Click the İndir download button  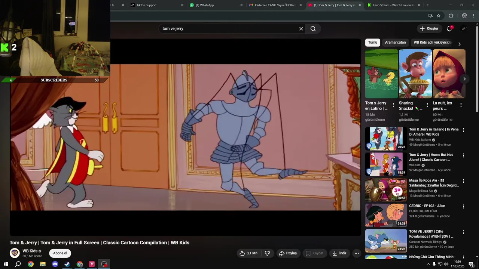pos(339,253)
